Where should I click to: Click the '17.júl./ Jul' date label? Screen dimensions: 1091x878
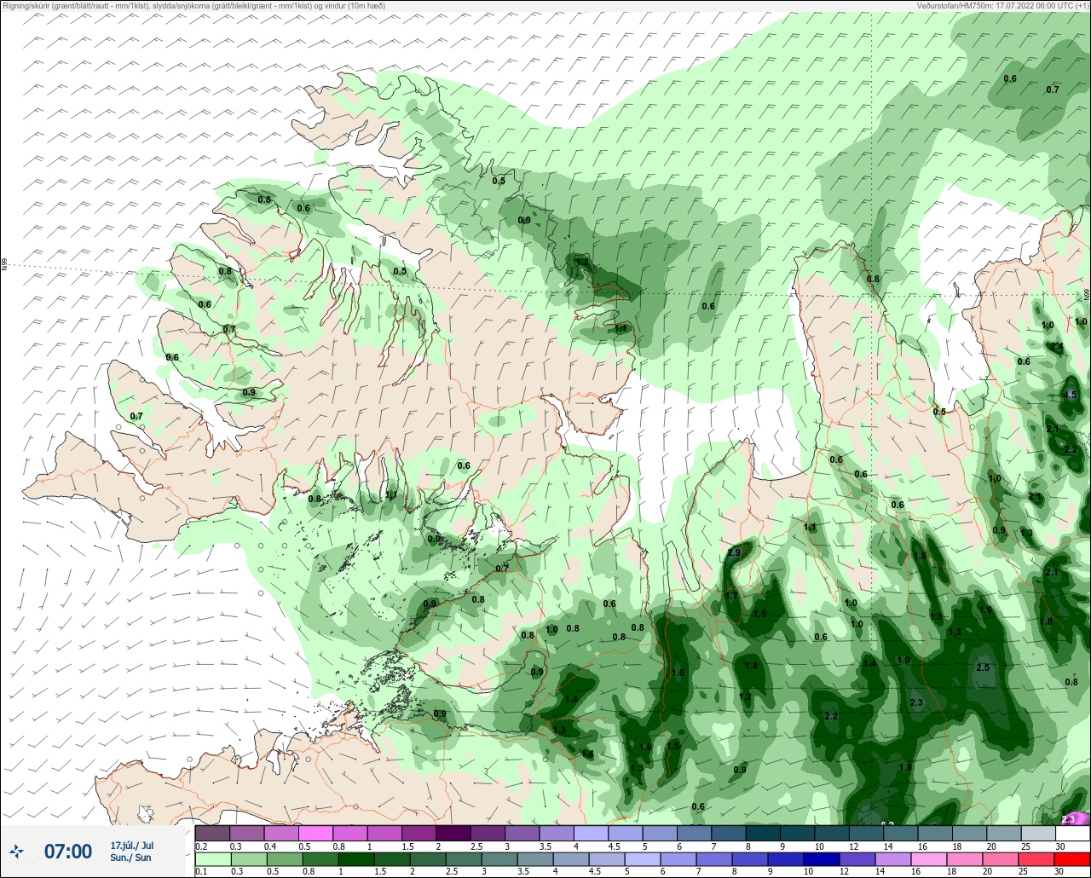132,845
